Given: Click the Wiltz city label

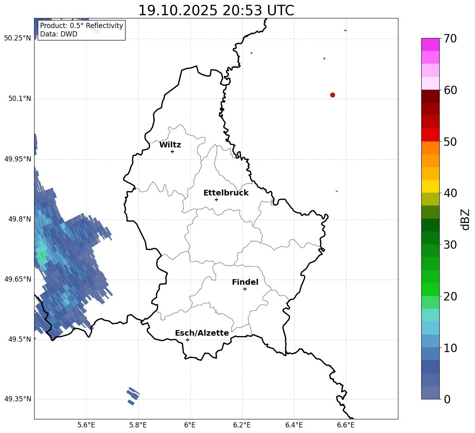Looking at the screenshot, I should (170, 145).
